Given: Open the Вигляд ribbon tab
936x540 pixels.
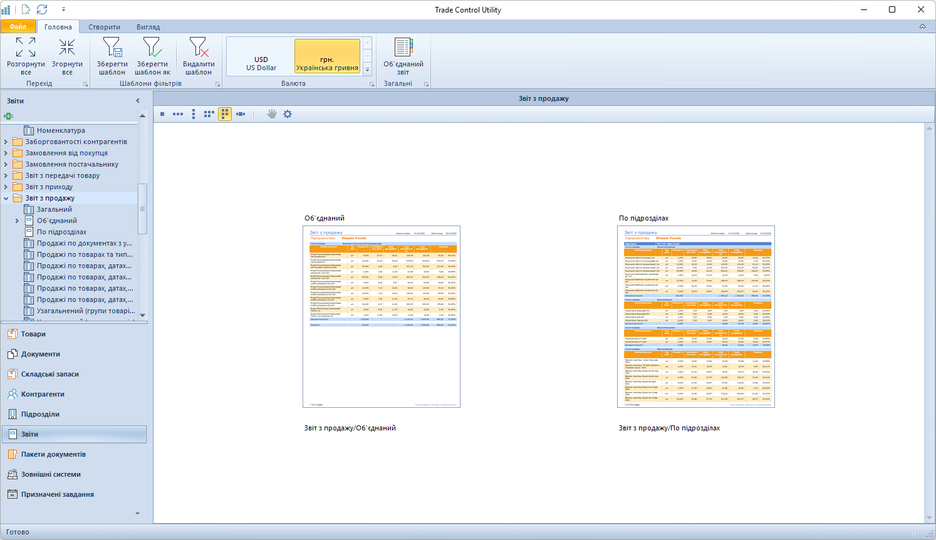Looking at the screenshot, I should [x=148, y=27].
